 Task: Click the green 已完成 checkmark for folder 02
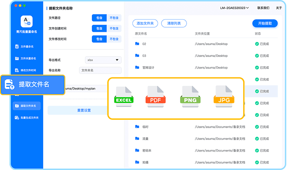point(257,44)
